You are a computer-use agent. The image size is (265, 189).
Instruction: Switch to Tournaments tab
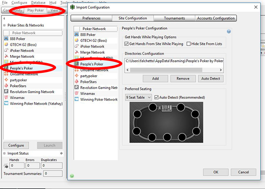pos(174,18)
